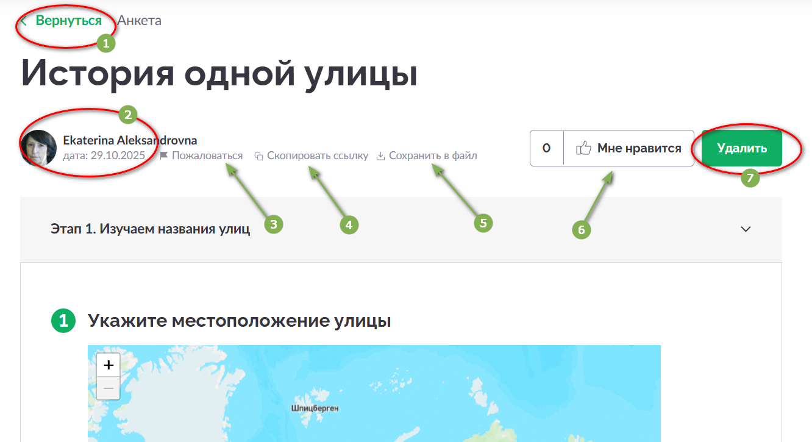Click the author name Ekaterina Aleksandrovna
The height and width of the screenshot is (442, 812).
click(x=130, y=140)
